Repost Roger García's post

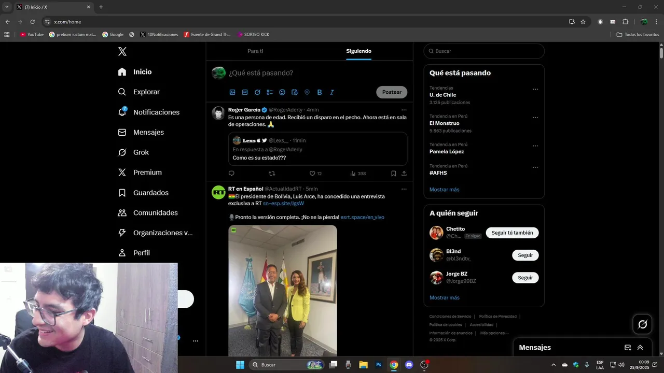point(272,174)
